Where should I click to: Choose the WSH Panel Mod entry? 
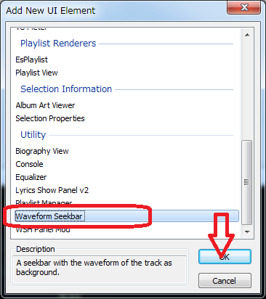(x=43, y=229)
